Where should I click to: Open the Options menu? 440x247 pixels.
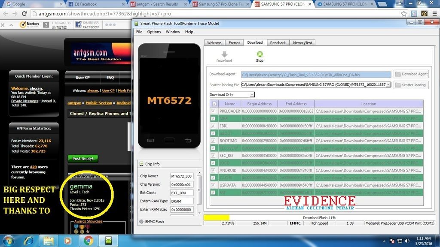point(154,32)
